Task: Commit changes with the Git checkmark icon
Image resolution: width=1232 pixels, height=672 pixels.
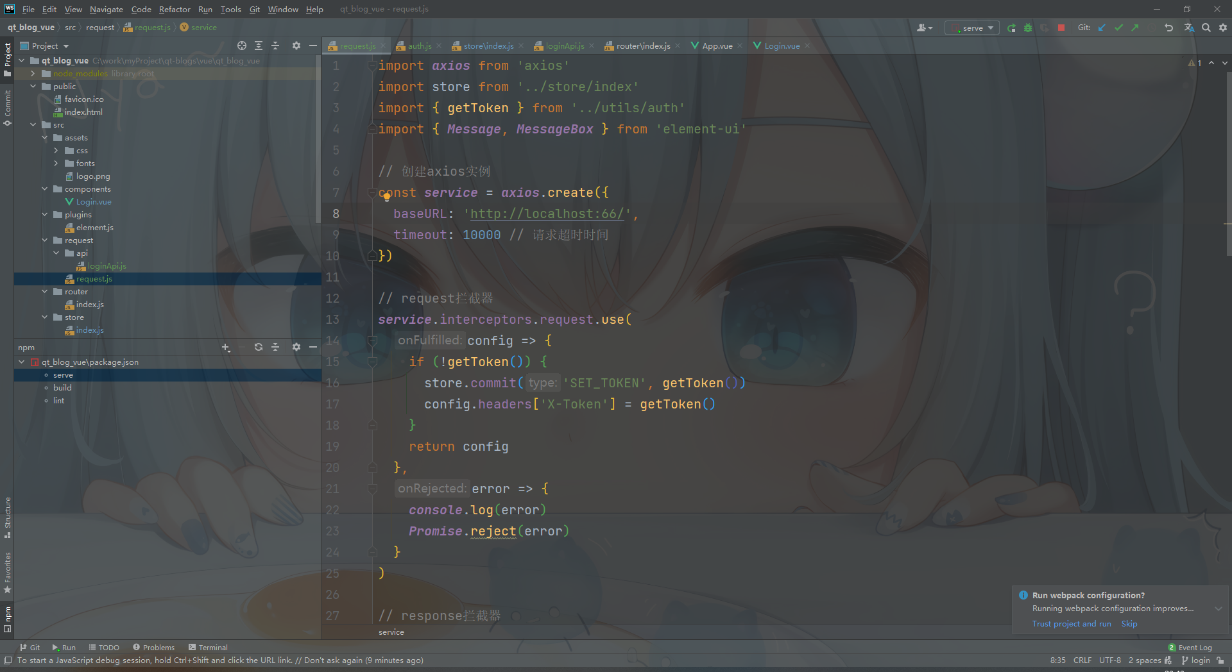Action: click(1119, 28)
